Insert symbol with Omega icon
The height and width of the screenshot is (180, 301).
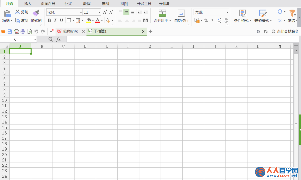280,12
